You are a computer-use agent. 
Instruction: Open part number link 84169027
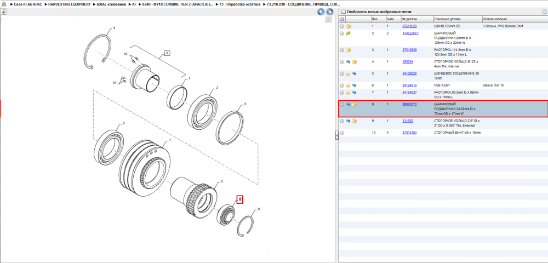[x=409, y=93]
